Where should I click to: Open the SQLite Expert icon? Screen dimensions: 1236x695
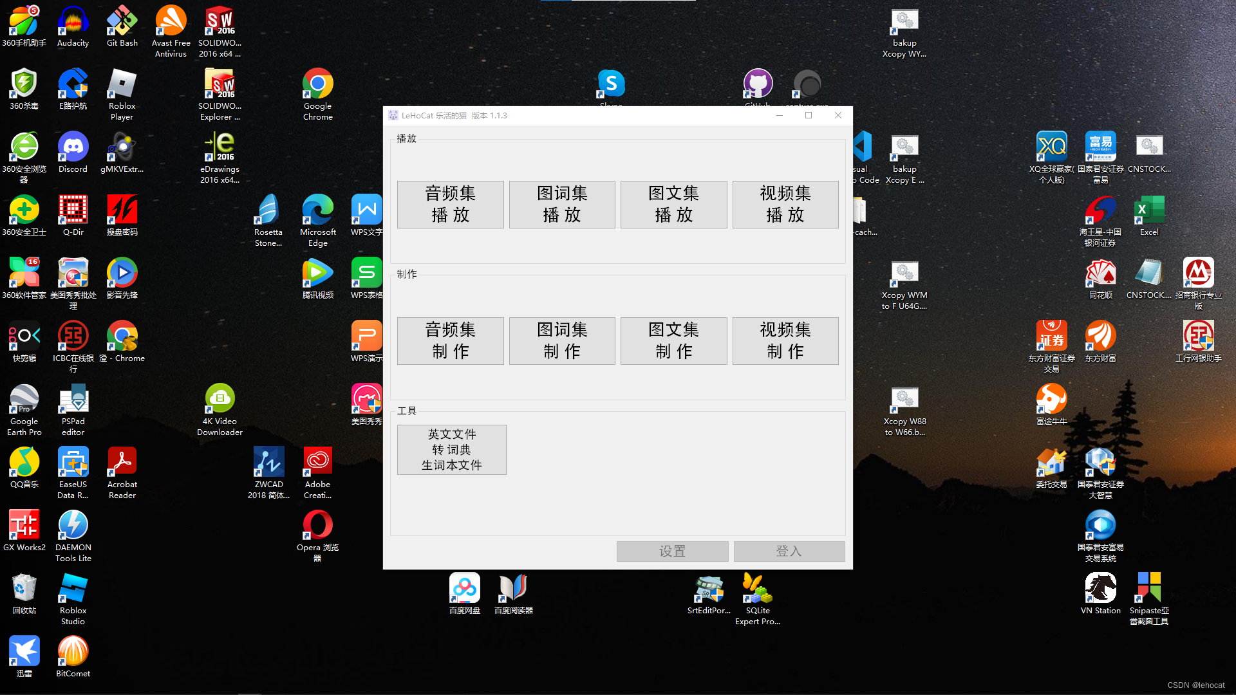coord(757,589)
